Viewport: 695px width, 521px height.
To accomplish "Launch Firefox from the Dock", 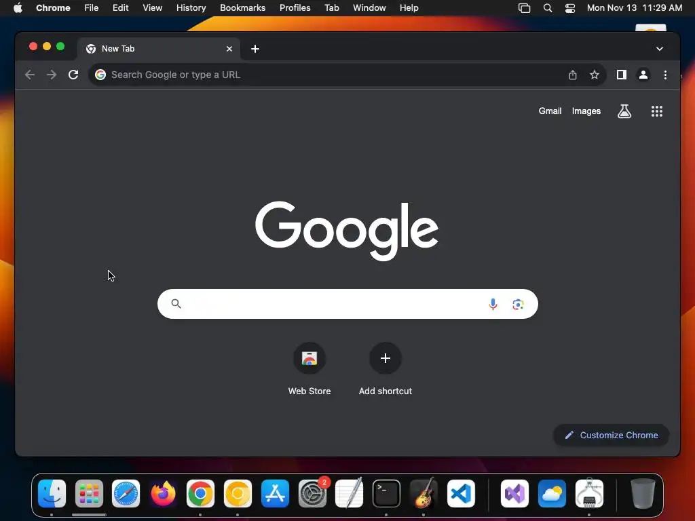I will point(163,494).
